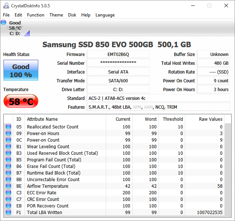Screen dimensions: 235x221
Task: Click the ID column header
Action: (19, 119)
